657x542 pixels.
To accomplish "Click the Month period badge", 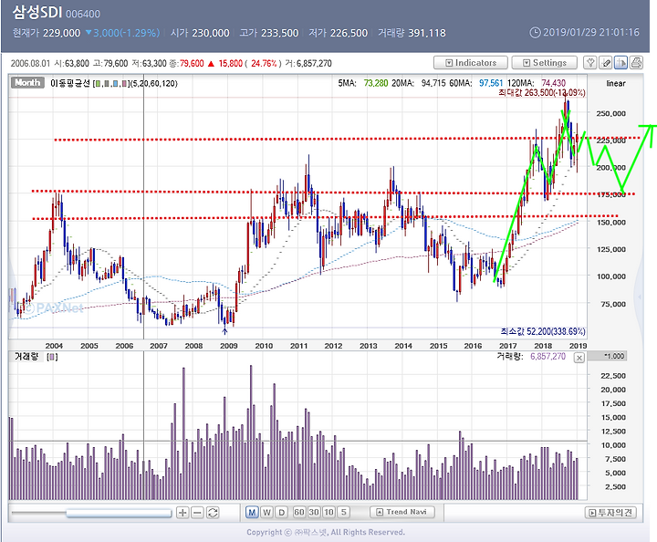I will pos(27,82).
